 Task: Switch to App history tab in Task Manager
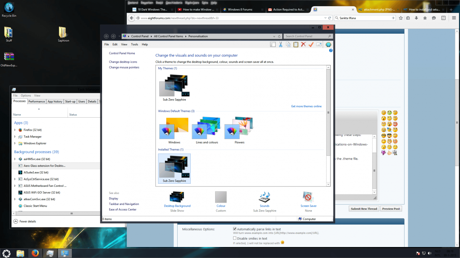tap(55, 101)
